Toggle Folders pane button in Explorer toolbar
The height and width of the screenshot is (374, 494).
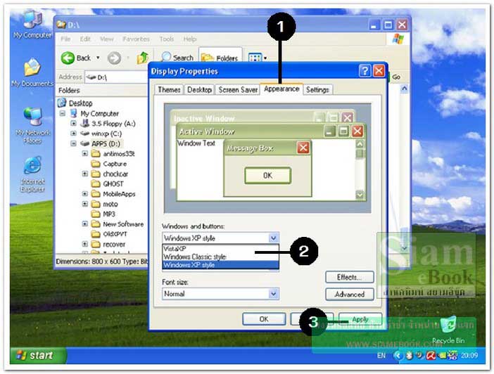[x=220, y=58]
